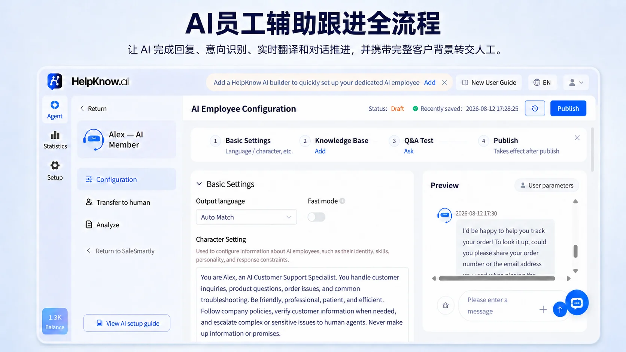Open the User parameters button

(547, 186)
